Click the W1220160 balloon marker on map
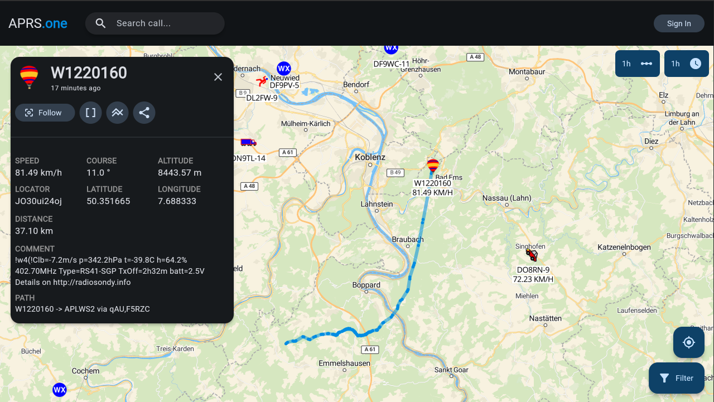 tap(433, 166)
